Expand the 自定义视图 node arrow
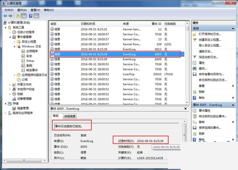 pos(14,42)
